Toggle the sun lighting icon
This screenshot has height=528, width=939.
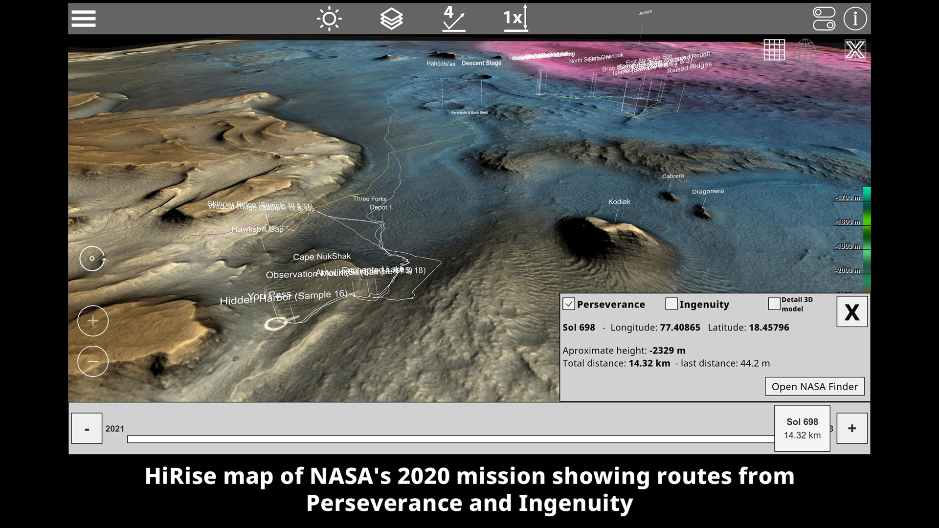pyautogui.click(x=329, y=19)
